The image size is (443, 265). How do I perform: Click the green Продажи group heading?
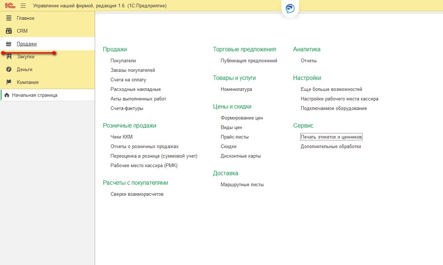click(x=115, y=49)
